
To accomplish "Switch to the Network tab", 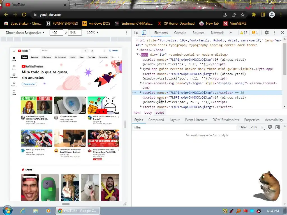I will coord(217,32).
